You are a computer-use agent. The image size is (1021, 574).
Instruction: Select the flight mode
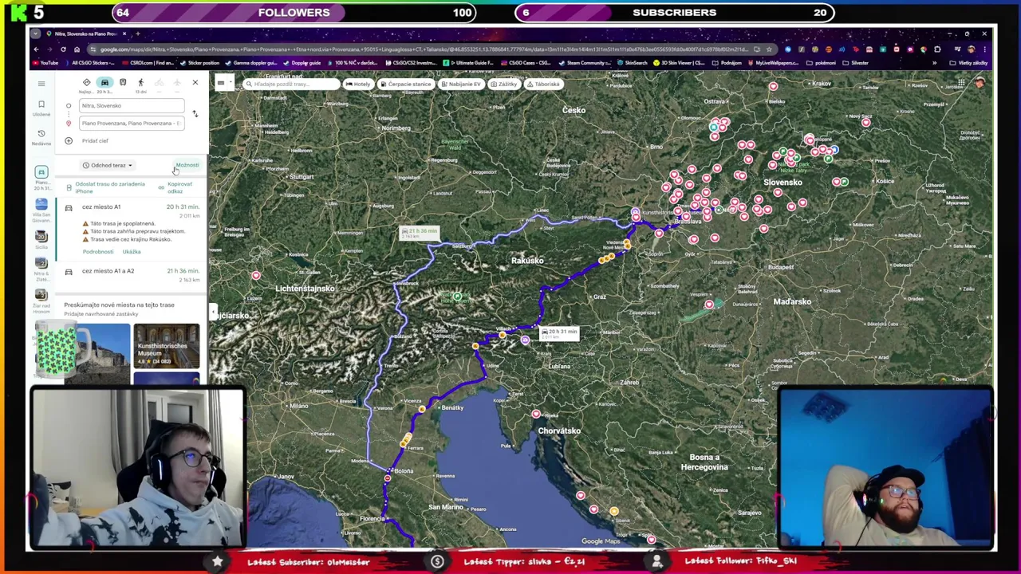coord(176,83)
